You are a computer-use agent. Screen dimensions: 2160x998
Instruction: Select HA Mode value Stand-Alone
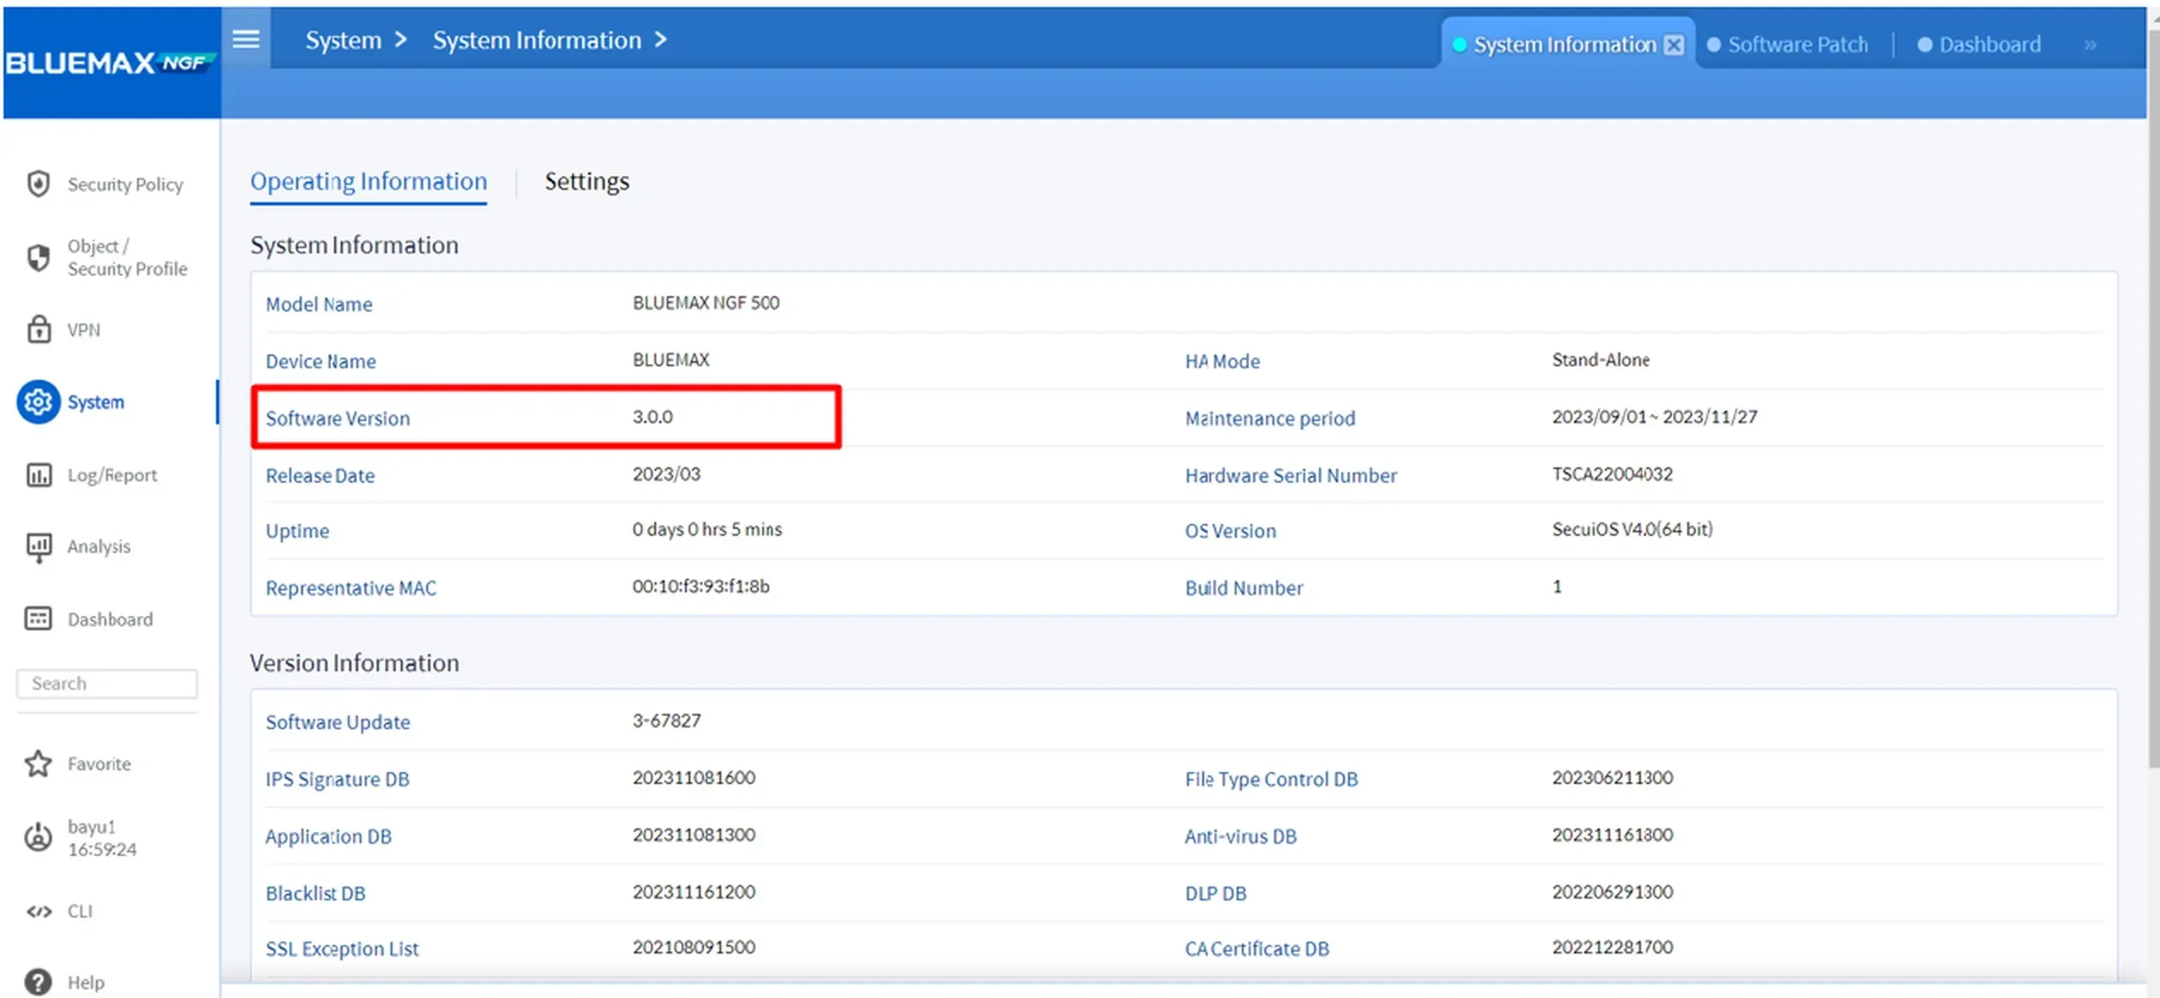point(1601,359)
